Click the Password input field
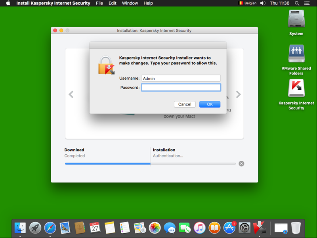 coord(181,88)
